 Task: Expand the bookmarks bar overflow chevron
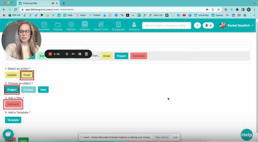(254, 15)
